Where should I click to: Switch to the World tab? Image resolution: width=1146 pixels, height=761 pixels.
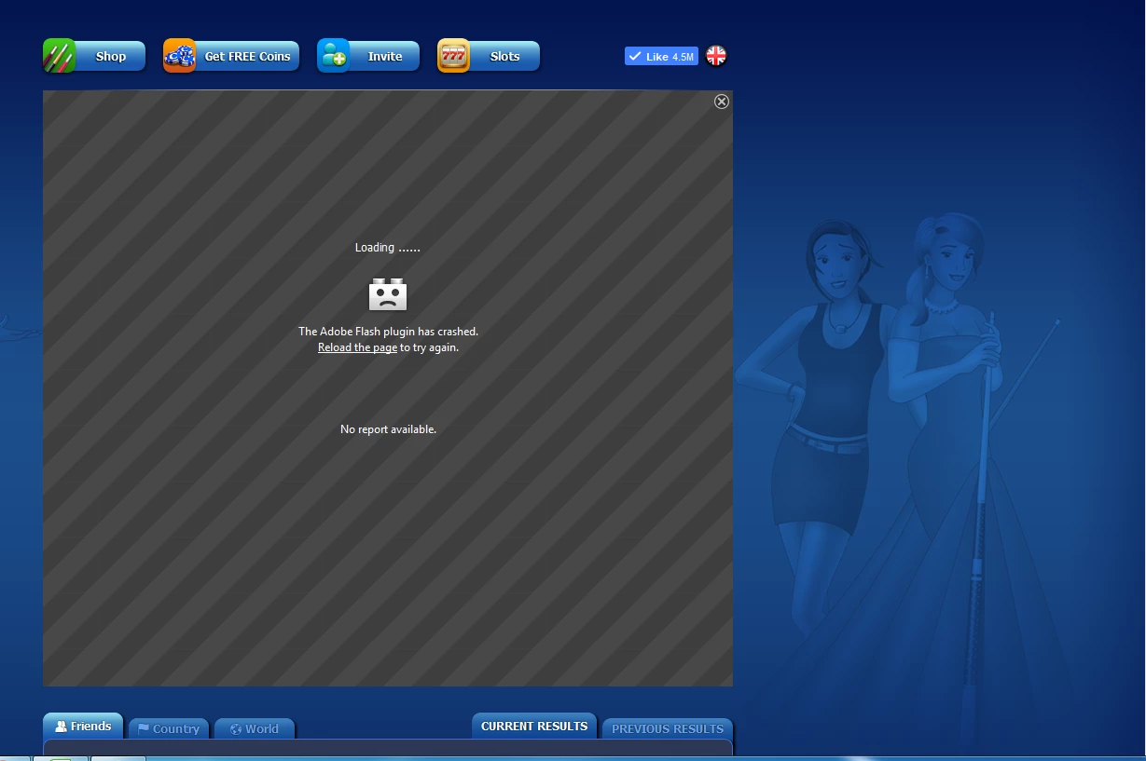pyautogui.click(x=255, y=728)
